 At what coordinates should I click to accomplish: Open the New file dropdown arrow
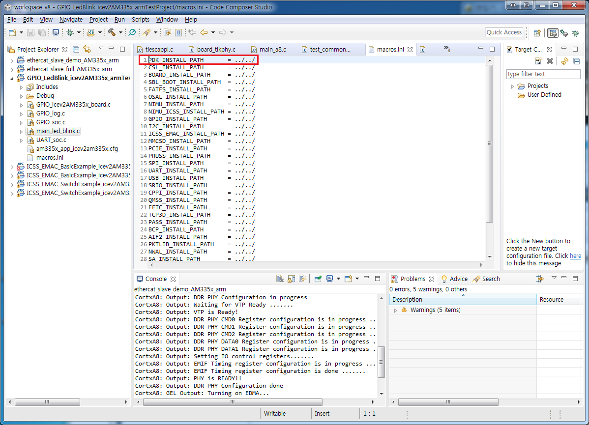click(21, 32)
